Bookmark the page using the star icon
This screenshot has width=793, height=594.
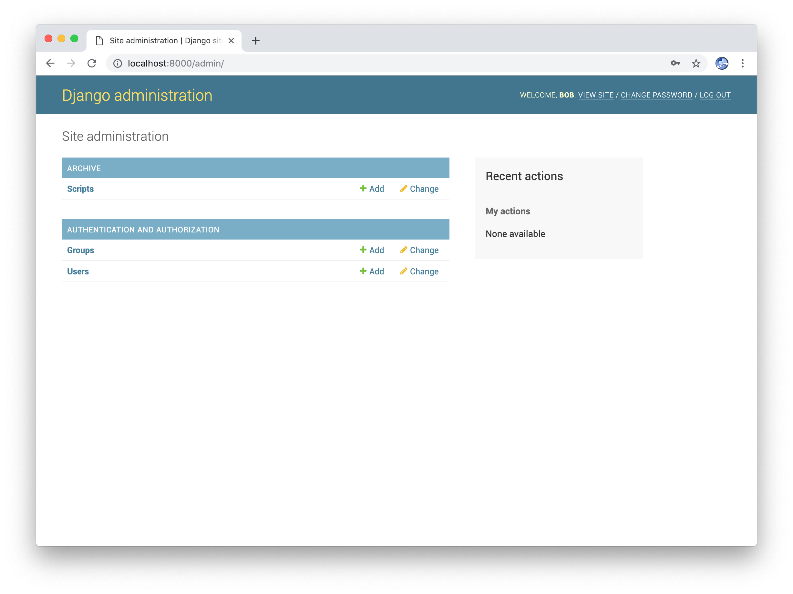tap(695, 63)
